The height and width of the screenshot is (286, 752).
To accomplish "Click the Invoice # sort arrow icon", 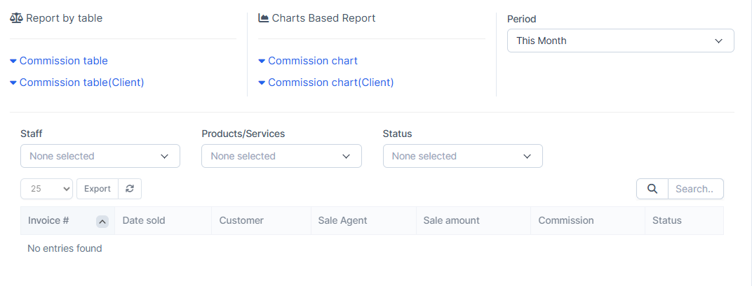I will (102, 221).
